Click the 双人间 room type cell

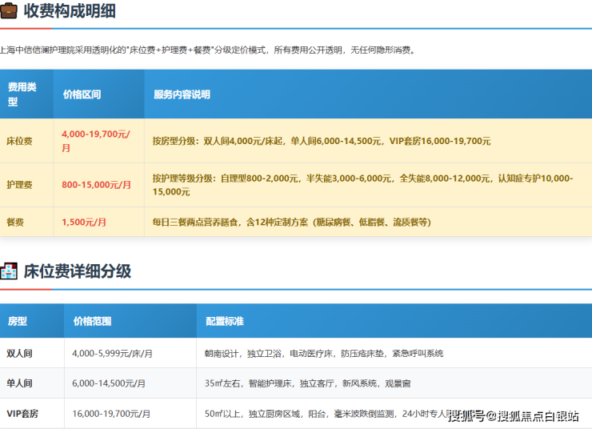[x=19, y=353]
